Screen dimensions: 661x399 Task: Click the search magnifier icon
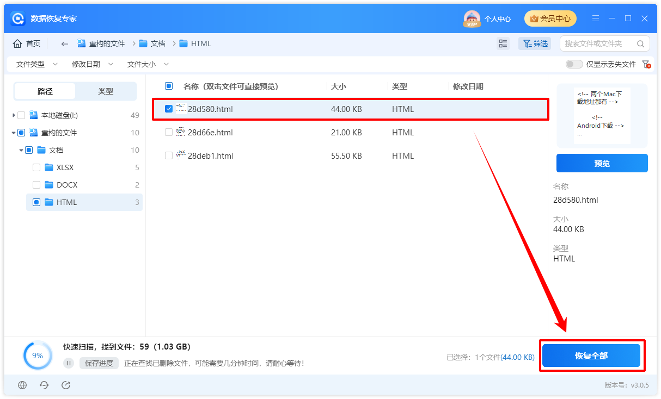[640, 43]
